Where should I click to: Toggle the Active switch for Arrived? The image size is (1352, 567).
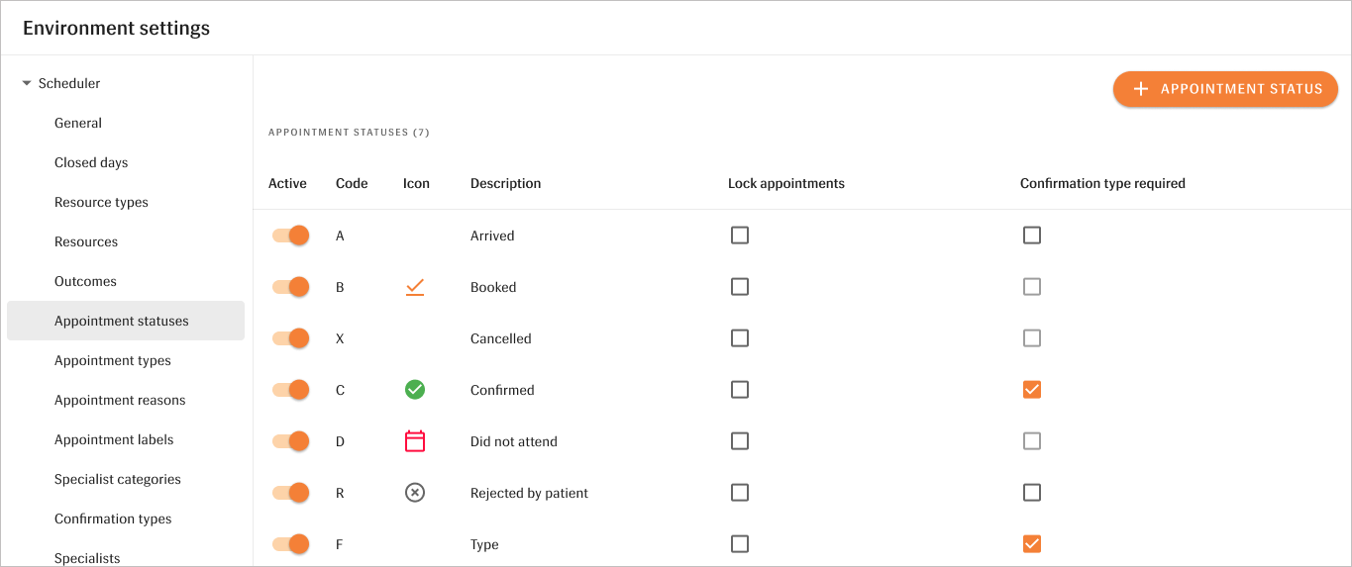pos(291,236)
